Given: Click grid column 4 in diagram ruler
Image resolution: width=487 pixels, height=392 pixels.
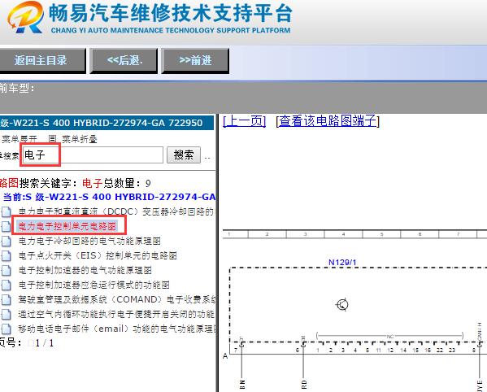Looking at the screenshot, I should 344,234.
